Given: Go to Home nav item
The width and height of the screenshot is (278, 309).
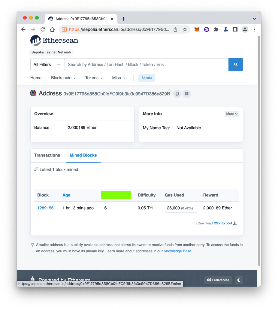Looking at the screenshot, I should point(36,78).
